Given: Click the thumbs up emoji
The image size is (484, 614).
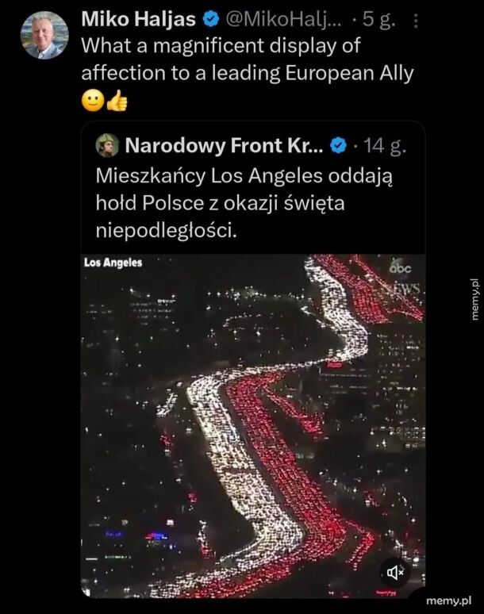Looking at the screenshot, I should click(117, 101).
